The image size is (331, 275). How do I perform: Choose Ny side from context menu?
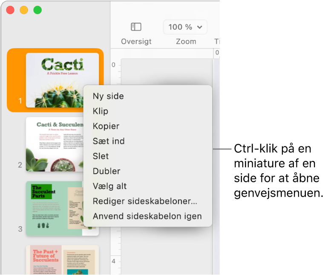tap(148, 96)
